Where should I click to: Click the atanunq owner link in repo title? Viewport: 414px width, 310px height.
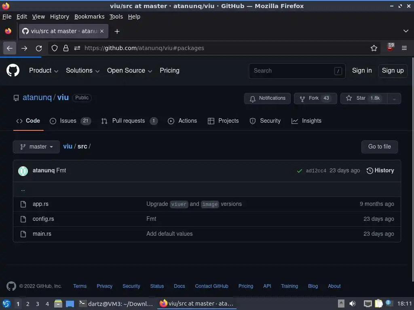[37, 98]
